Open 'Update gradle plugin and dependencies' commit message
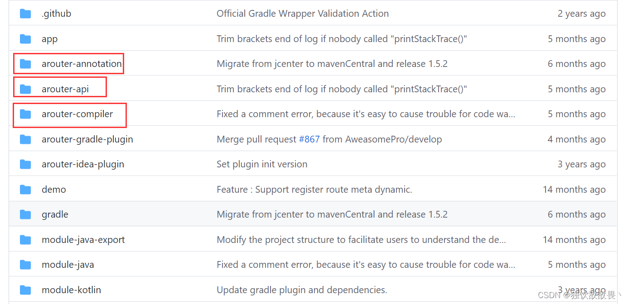Image resolution: width=628 pixels, height=304 pixels. [x=302, y=290]
